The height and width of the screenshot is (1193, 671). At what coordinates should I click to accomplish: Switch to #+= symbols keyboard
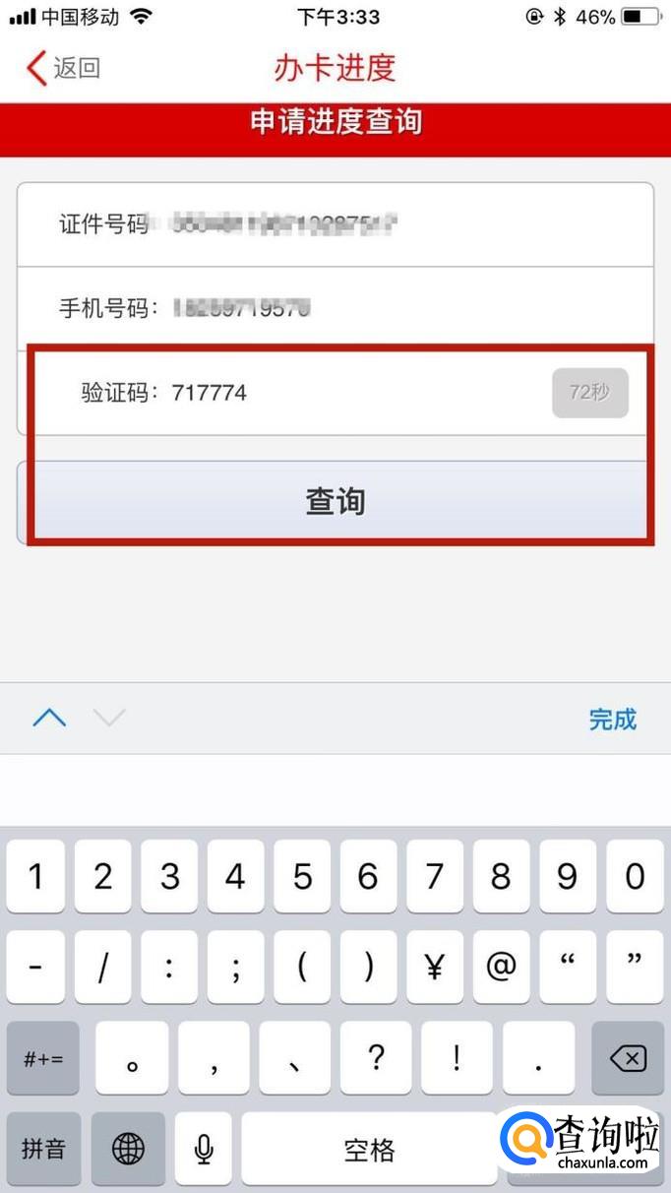click(x=43, y=1059)
